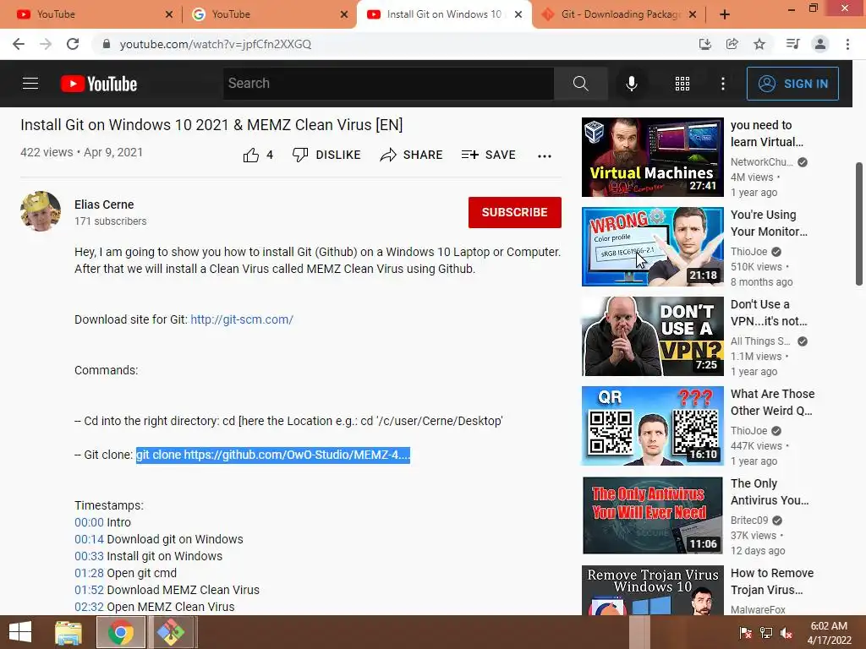Image resolution: width=866 pixels, height=649 pixels.
Task: Click the SHARE arrow button
Action: 412,155
